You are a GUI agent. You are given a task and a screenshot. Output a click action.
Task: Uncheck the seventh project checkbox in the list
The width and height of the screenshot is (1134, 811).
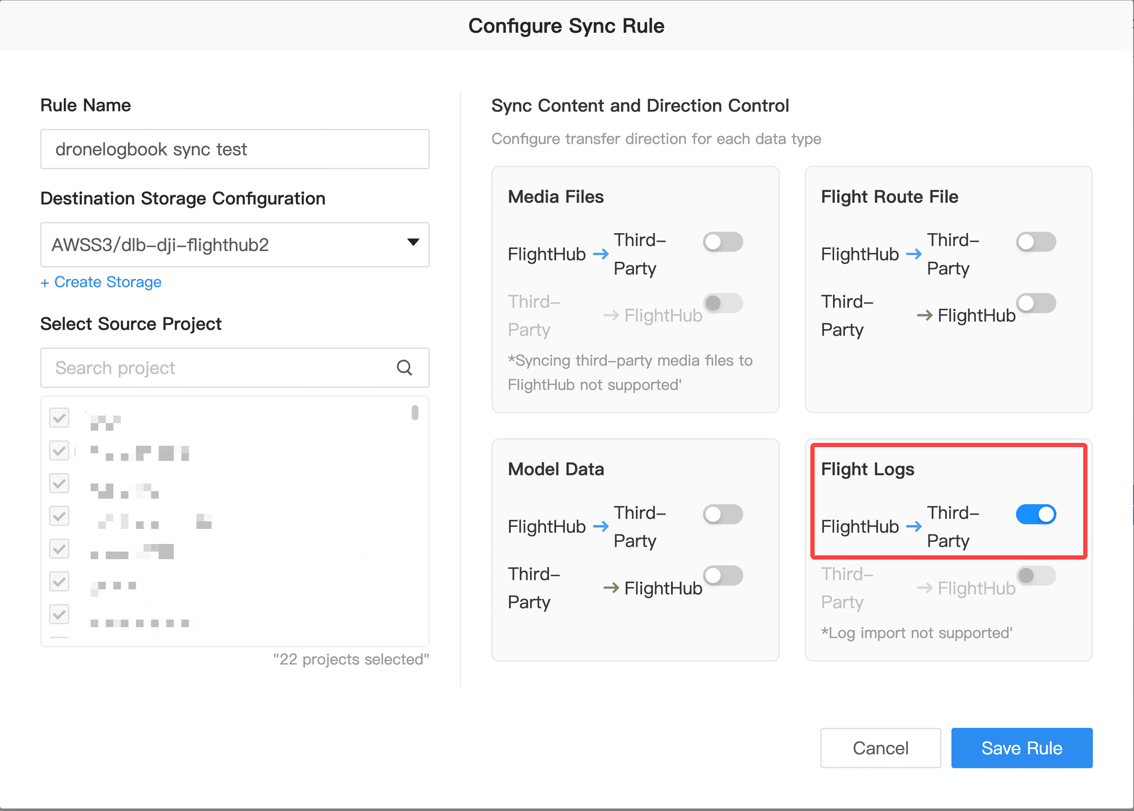click(x=60, y=614)
